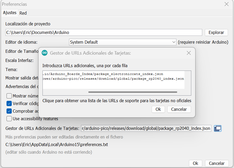234x168 pixels.
Task: Click 'Introduzca URLs adicionales' instruction text
Action: tap(85, 66)
